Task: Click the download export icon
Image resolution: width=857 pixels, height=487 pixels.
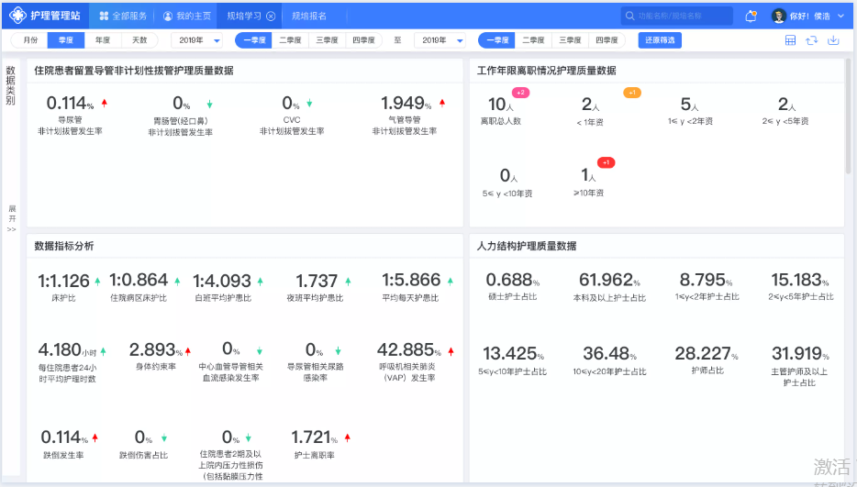Action: (x=833, y=40)
